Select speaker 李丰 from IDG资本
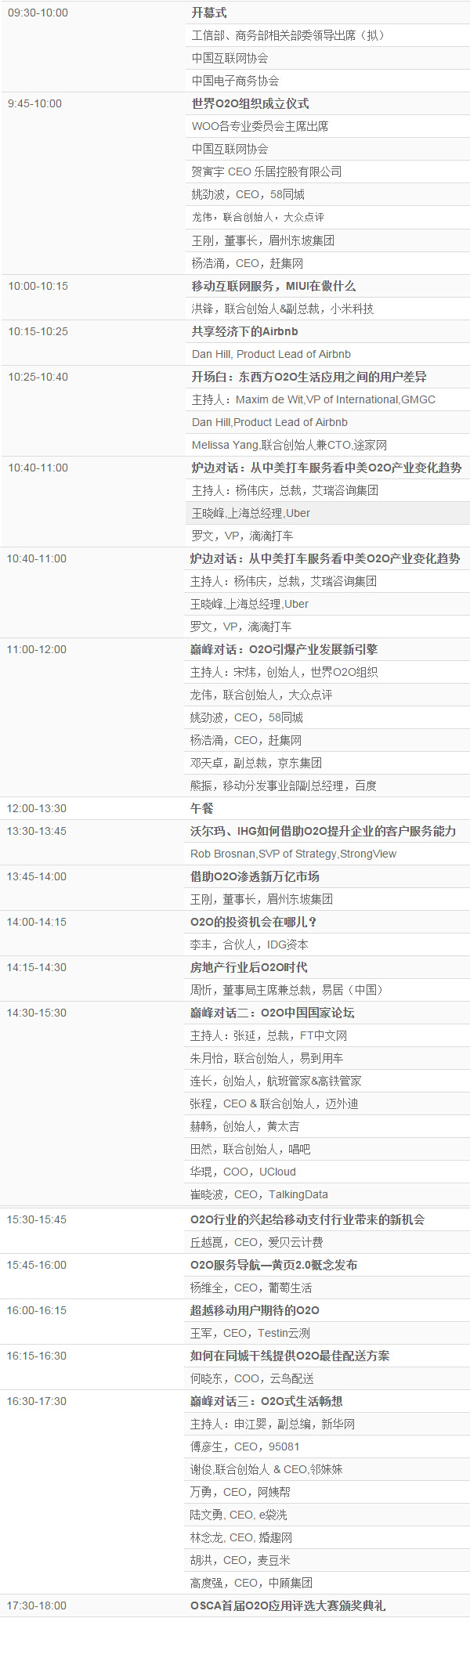470x1665 pixels. [249, 944]
